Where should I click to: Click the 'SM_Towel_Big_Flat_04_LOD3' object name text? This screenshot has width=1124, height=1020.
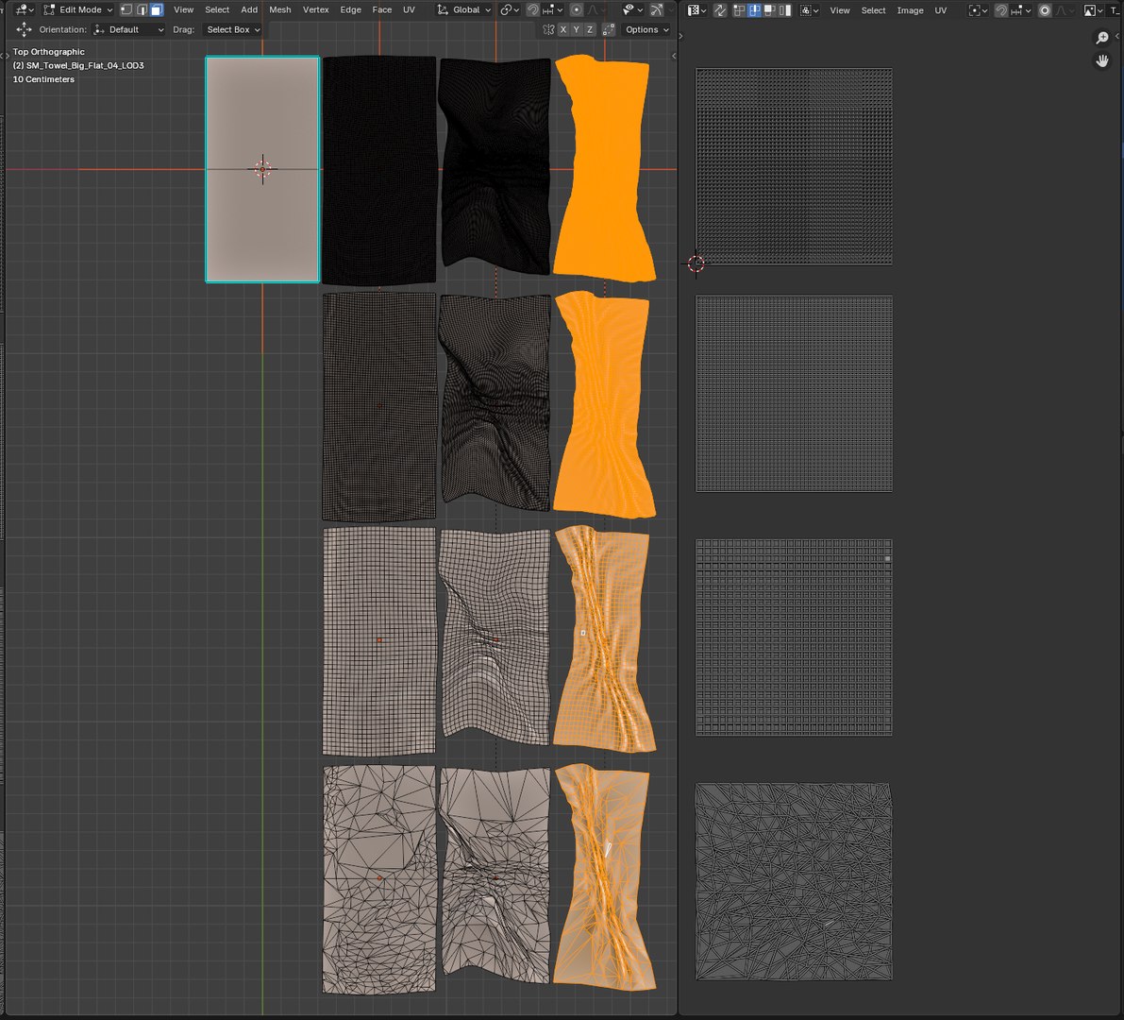[x=85, y=65]
